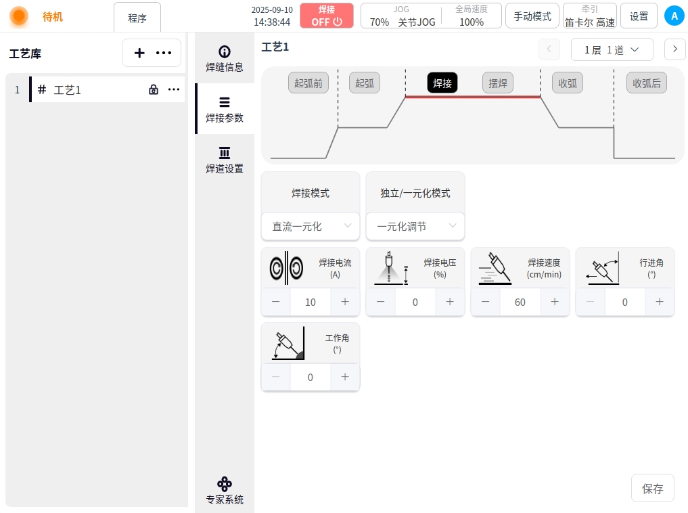Click the plus icon to add process
Screen dimensions: 688x513
point(139,53)
